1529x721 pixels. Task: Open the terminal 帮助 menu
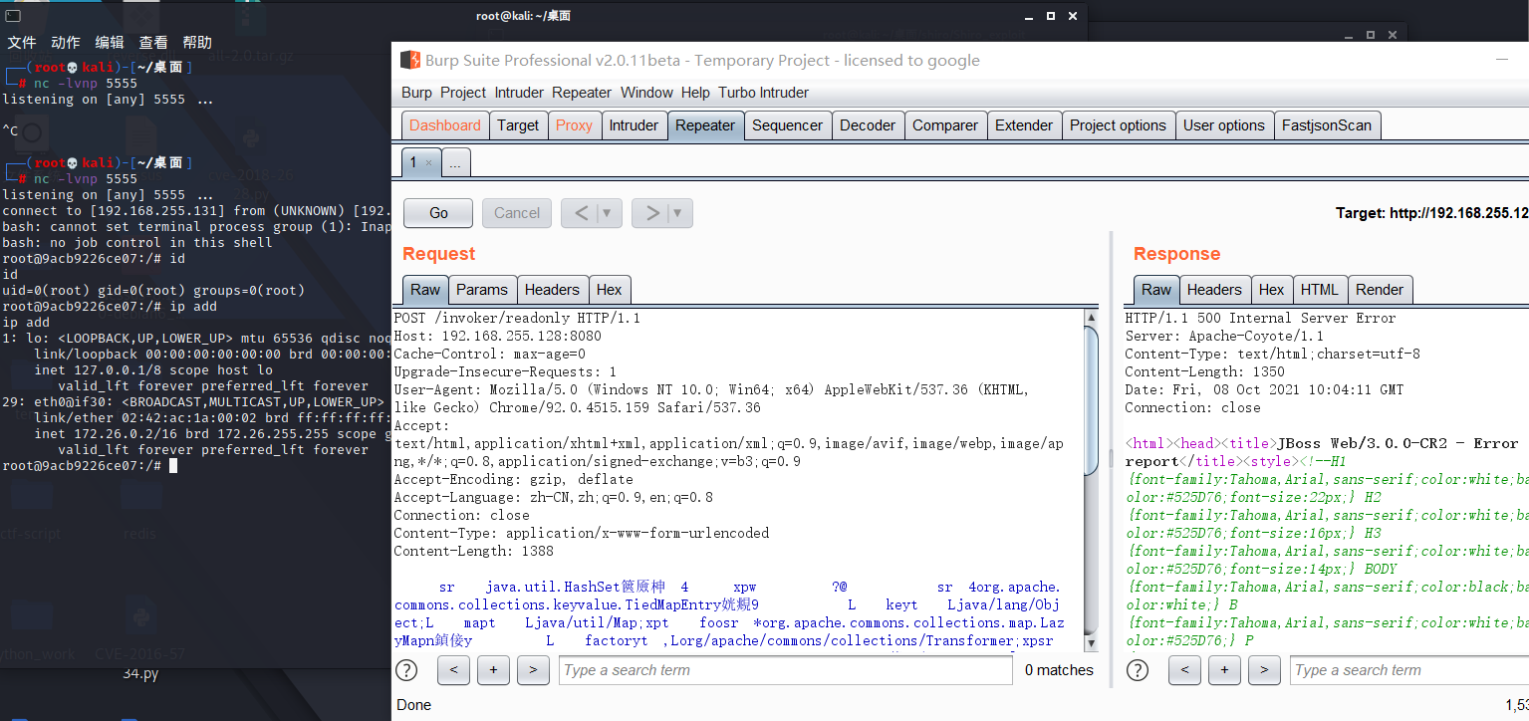(x=197, y=42)
